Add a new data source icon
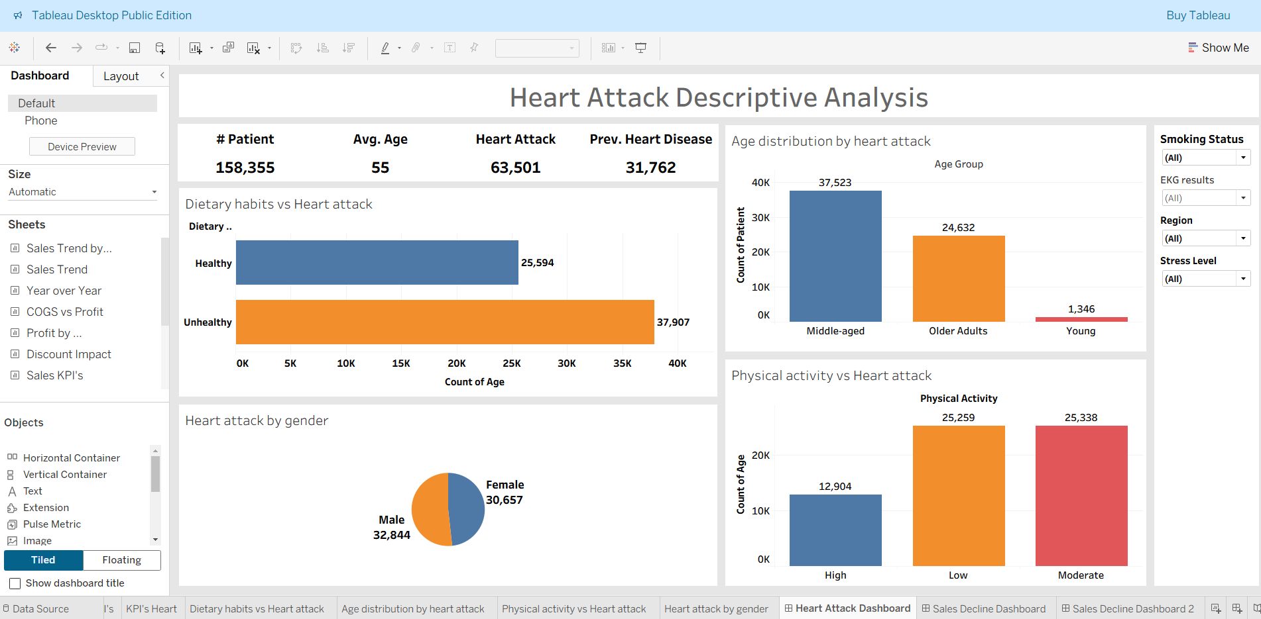Image resolution: width=1261 pixels, height=619 pixels. (x=160, y=48)
